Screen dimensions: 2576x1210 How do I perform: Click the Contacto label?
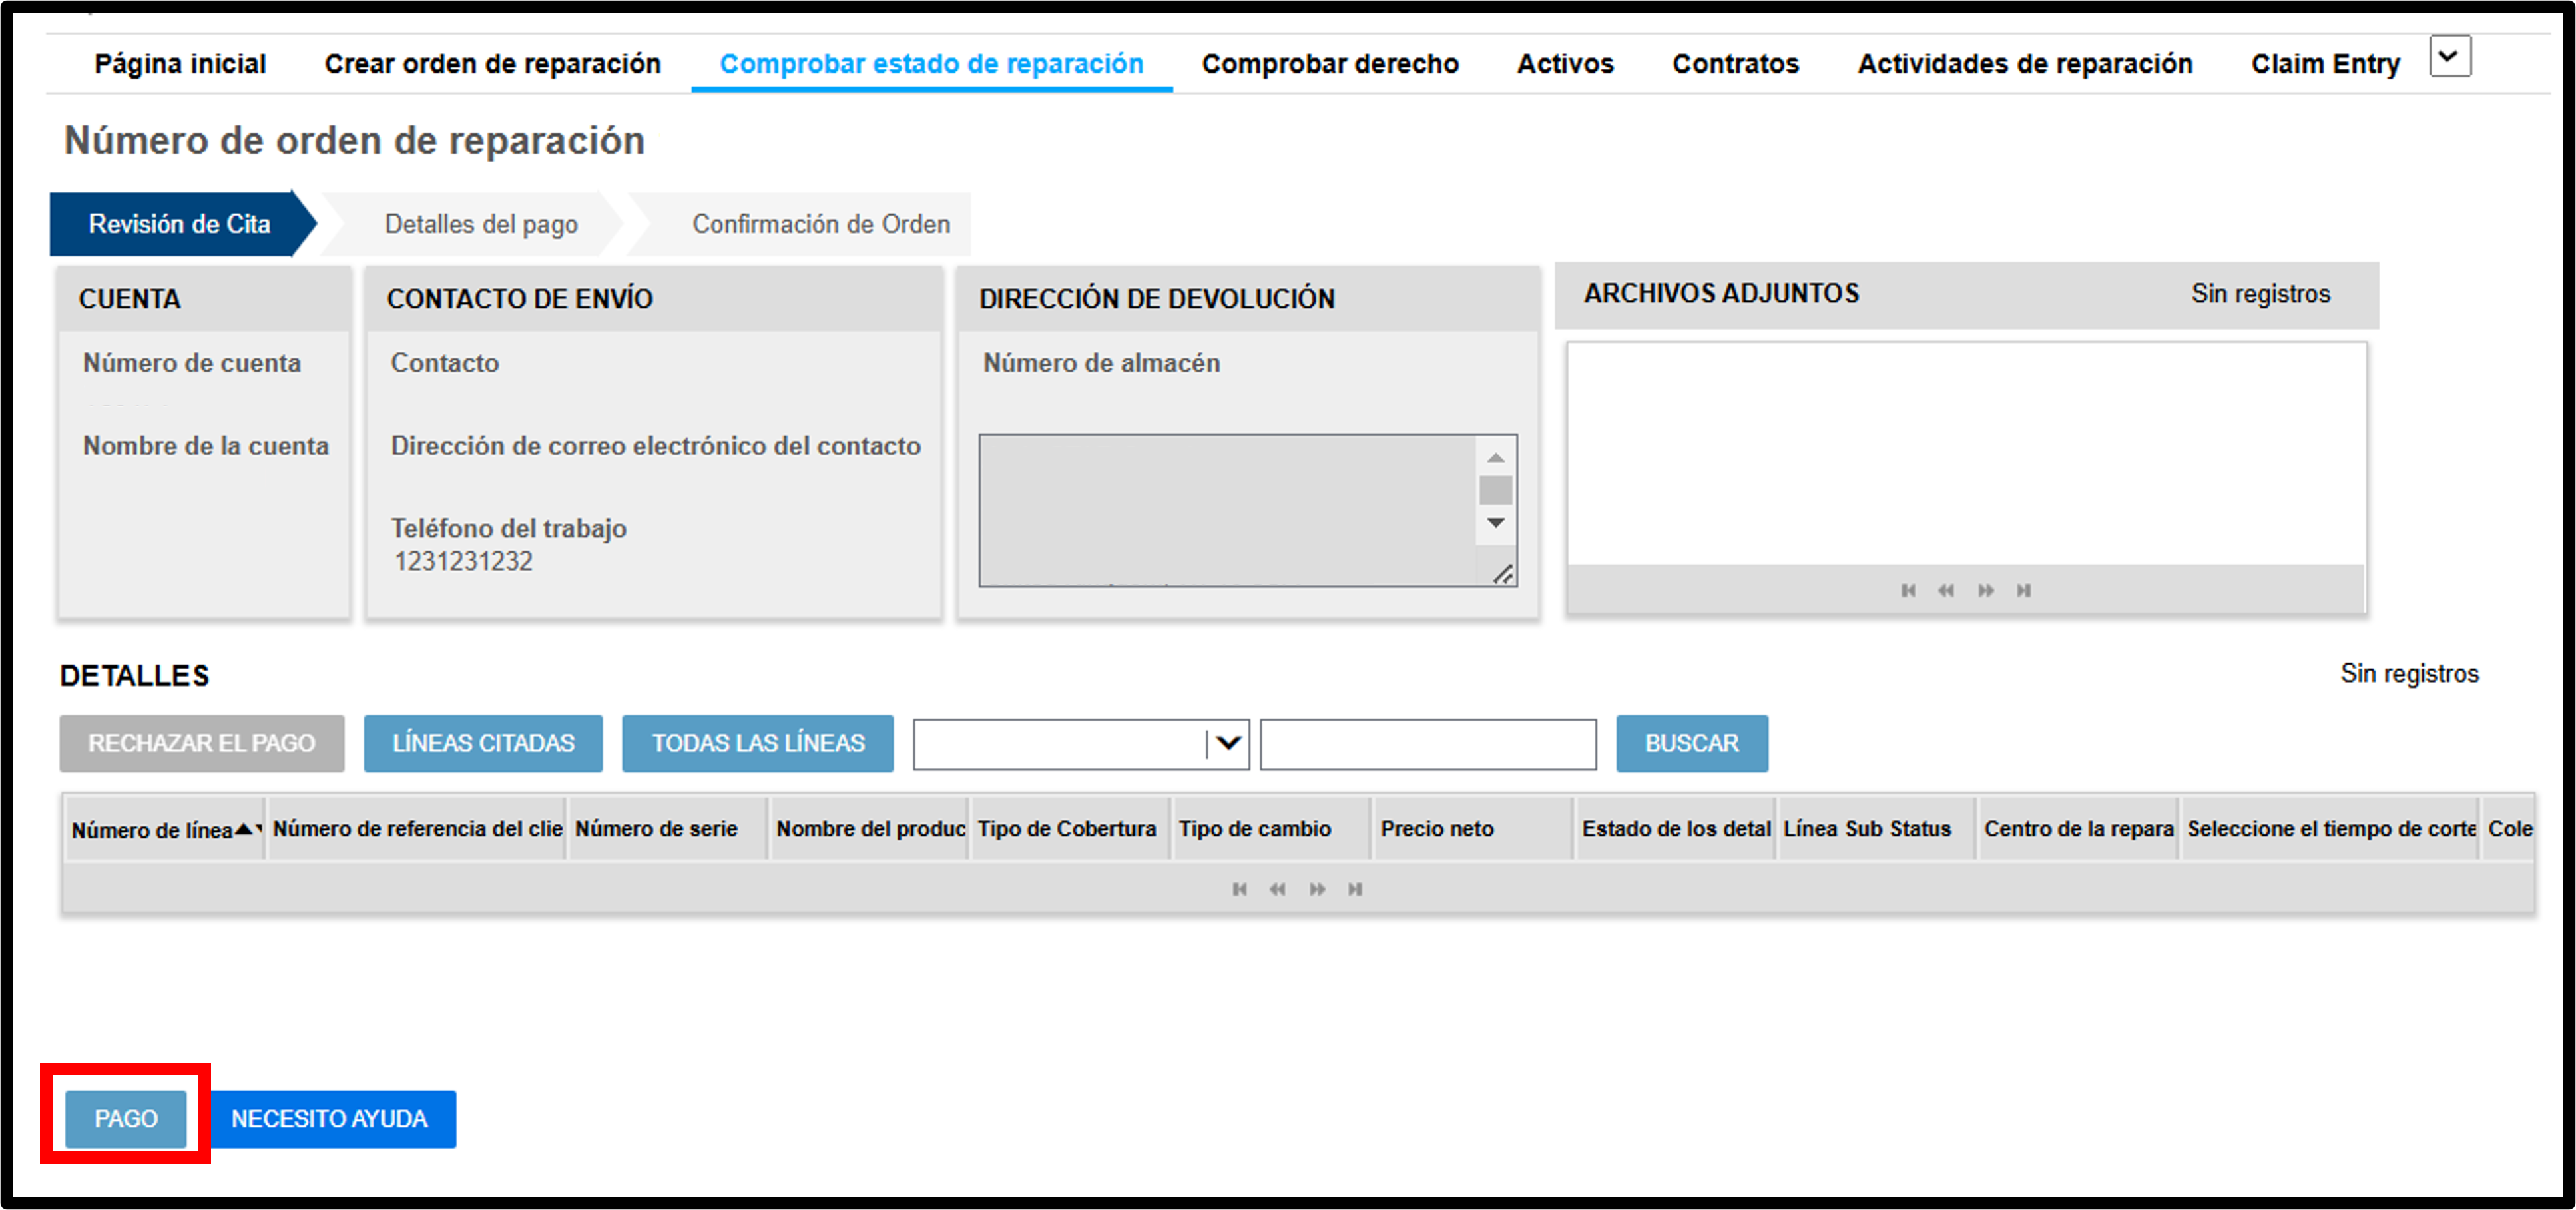pos(444,363)
